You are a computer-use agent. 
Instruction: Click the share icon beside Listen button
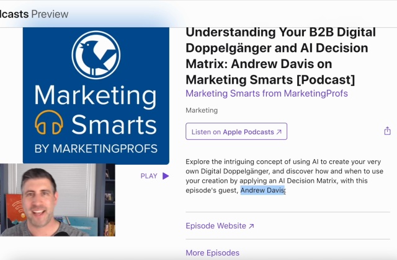click(x=387, y=131)
